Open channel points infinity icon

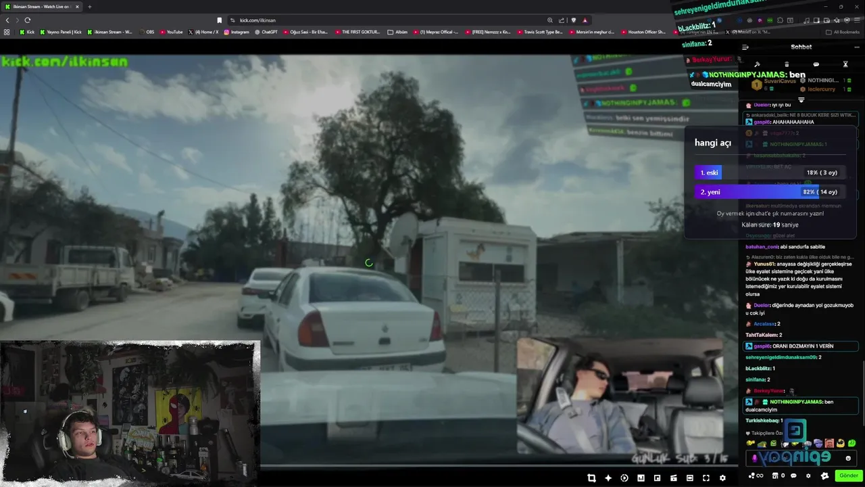pyautogui.click(x=758, y=476)
